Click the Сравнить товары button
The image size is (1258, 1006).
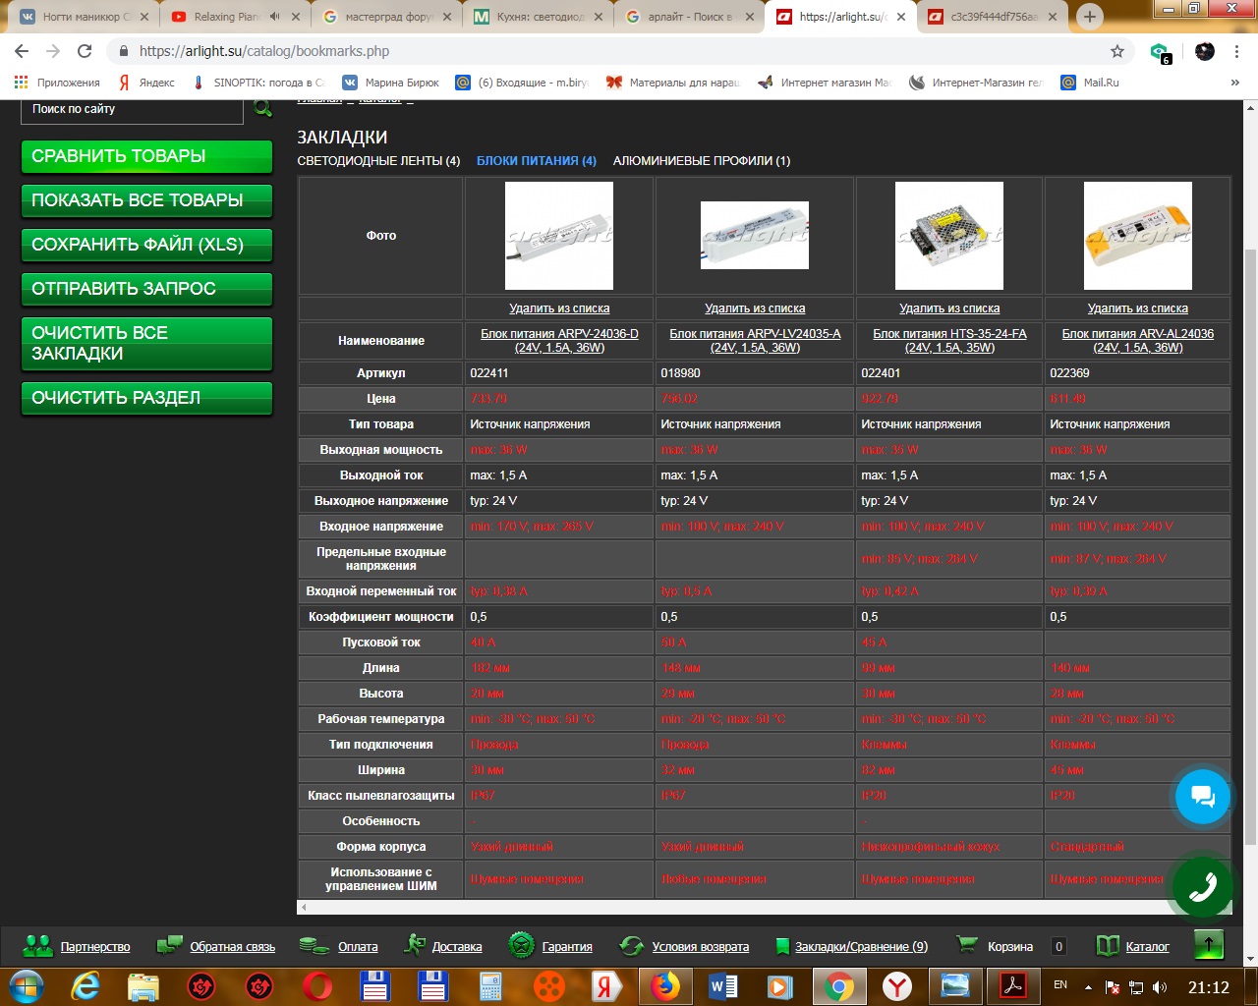[x=146, y=157]
